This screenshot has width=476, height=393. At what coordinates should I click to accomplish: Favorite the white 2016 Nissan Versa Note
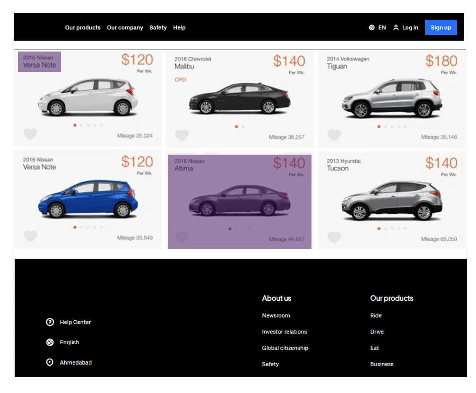click(x=30, y=134)
